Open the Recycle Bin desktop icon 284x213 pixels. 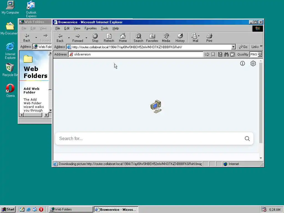[10, 70]
